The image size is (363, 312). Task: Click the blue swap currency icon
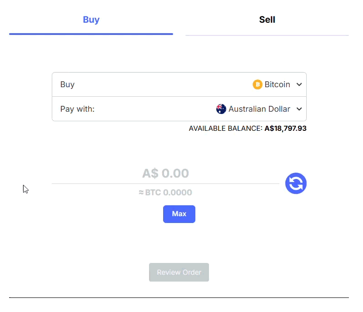coord(296,183)
